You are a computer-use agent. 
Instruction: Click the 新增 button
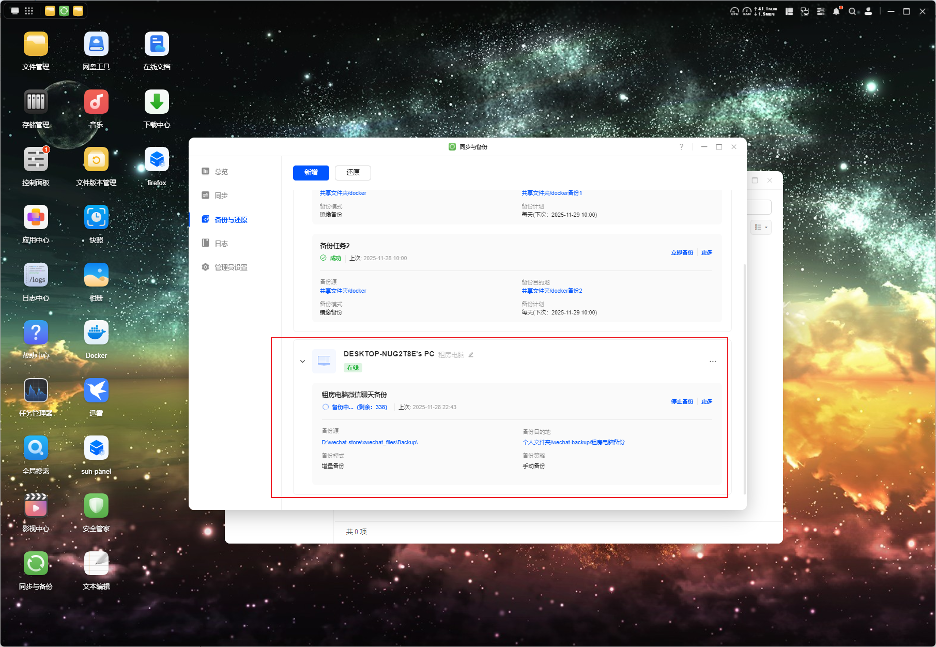pos(311,173)
